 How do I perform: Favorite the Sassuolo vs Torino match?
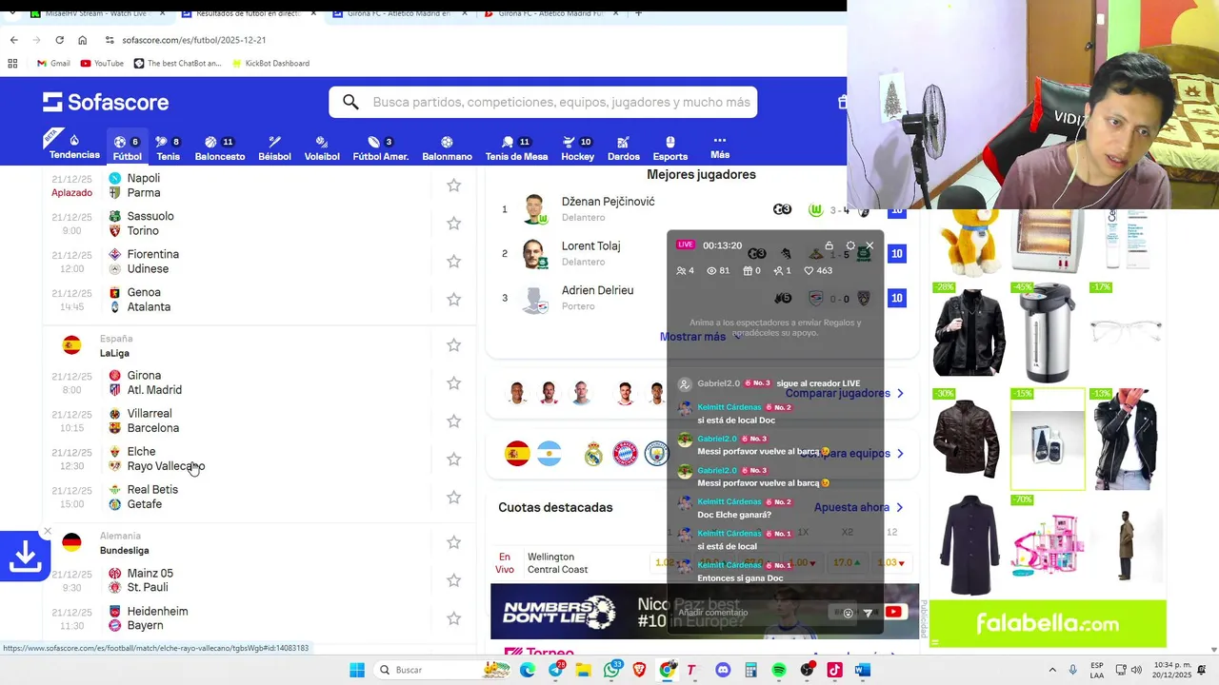454,224
